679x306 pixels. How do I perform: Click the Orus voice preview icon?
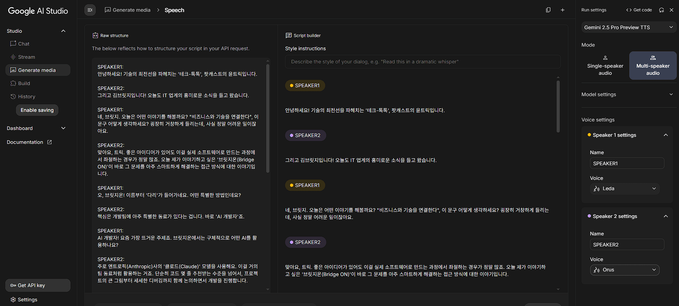[x=597, y=270]
